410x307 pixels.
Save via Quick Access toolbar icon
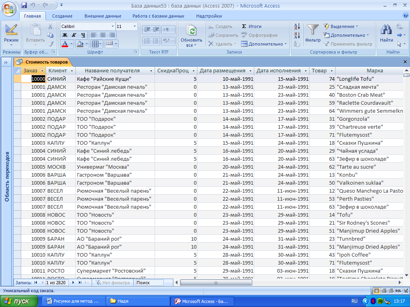click(24, 5)
